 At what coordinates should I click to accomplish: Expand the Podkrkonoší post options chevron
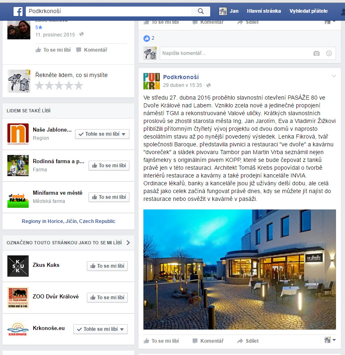click(x=334, y=76)
